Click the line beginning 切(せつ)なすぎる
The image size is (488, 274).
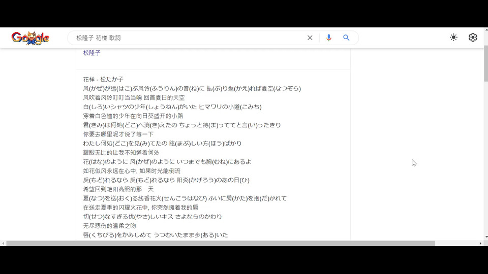pos(152,217)
